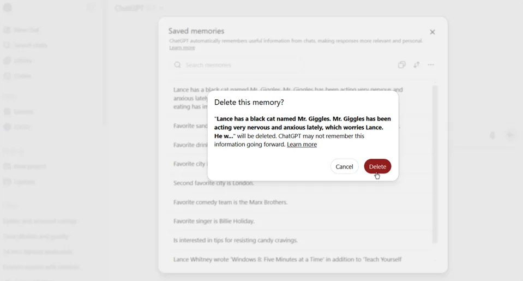The height and width of the screenshot is (281, 523).
Task: Click the ChatGPT logo in the sidebar
Action: click(8, 8)
